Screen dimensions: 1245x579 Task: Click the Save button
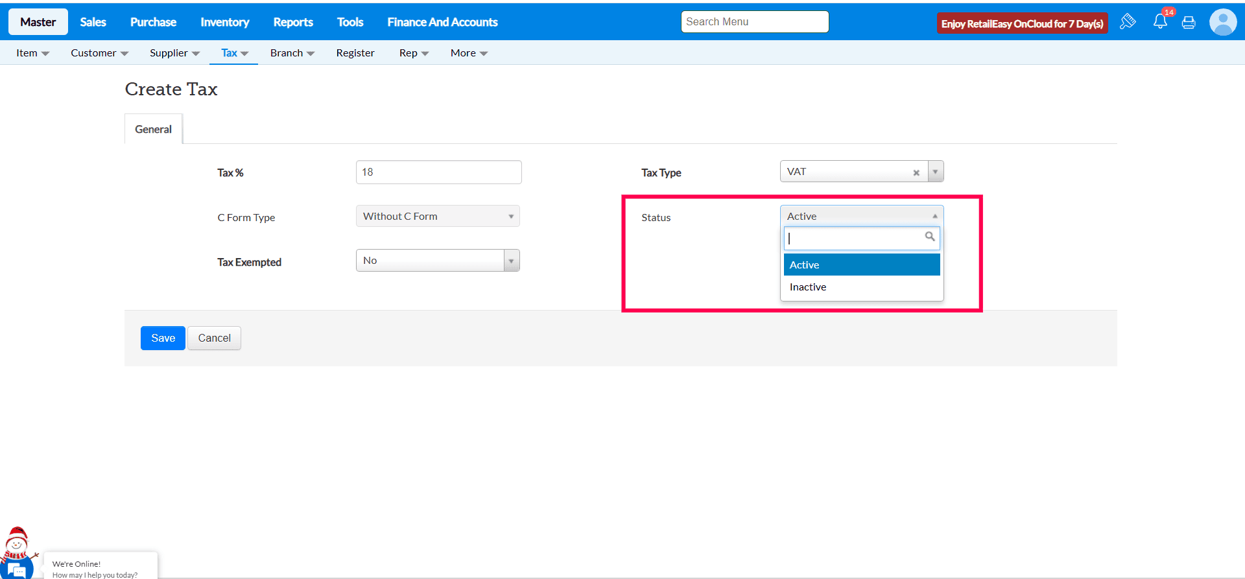click(163, 338)
